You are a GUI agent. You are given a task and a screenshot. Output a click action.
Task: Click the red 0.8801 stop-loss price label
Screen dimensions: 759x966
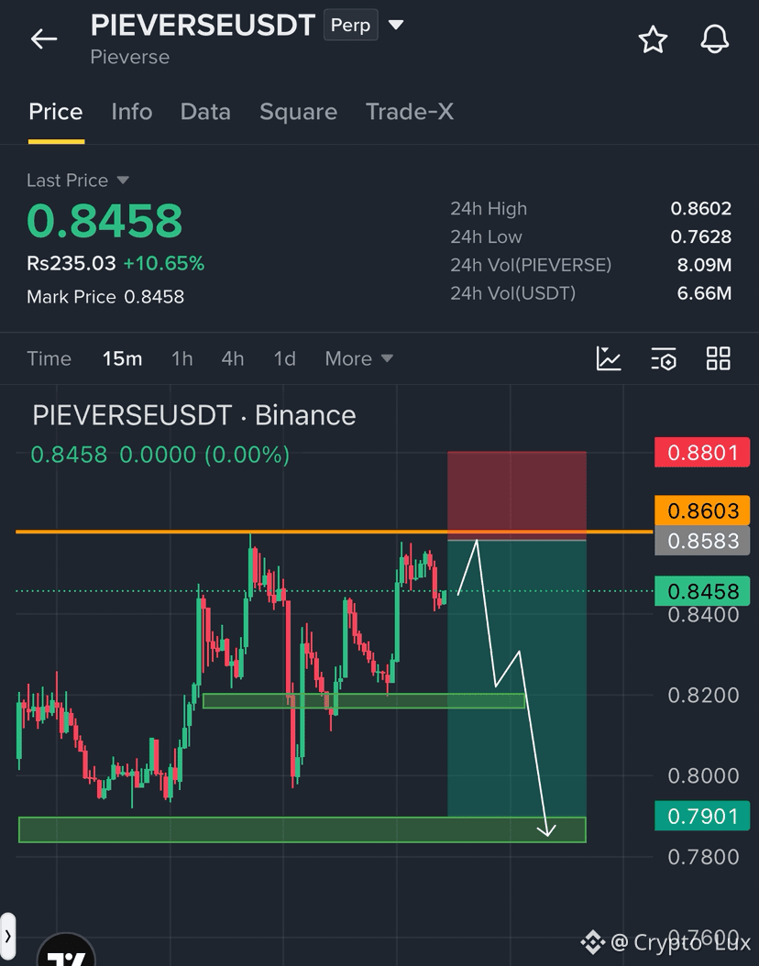(x=702, y=453)
